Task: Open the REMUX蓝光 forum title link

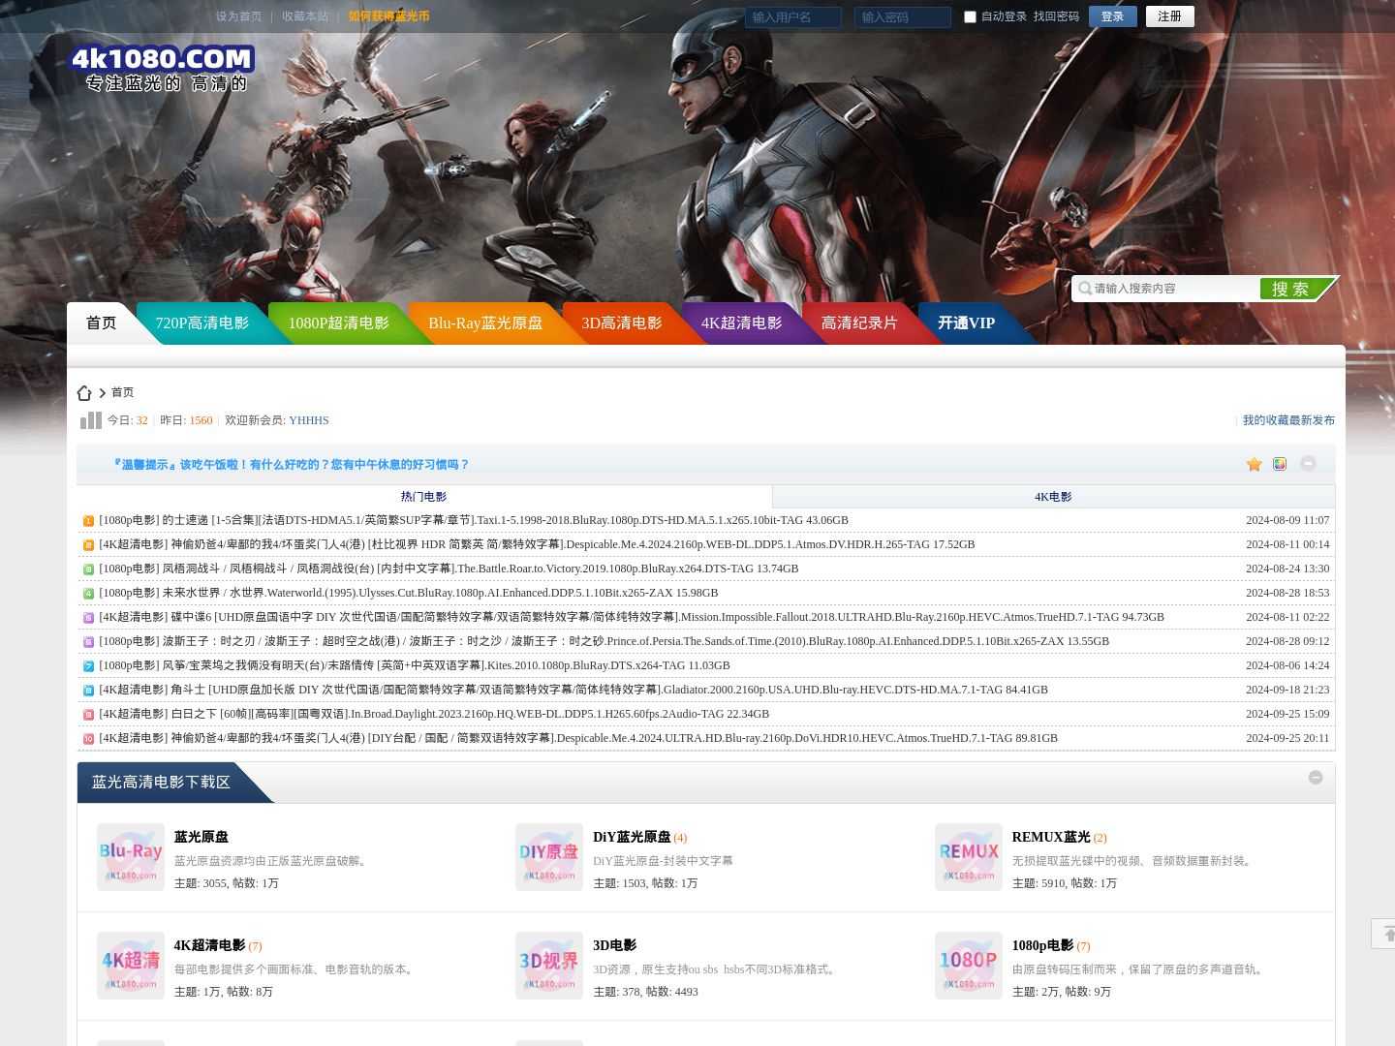Action: tap(1051, 837)
